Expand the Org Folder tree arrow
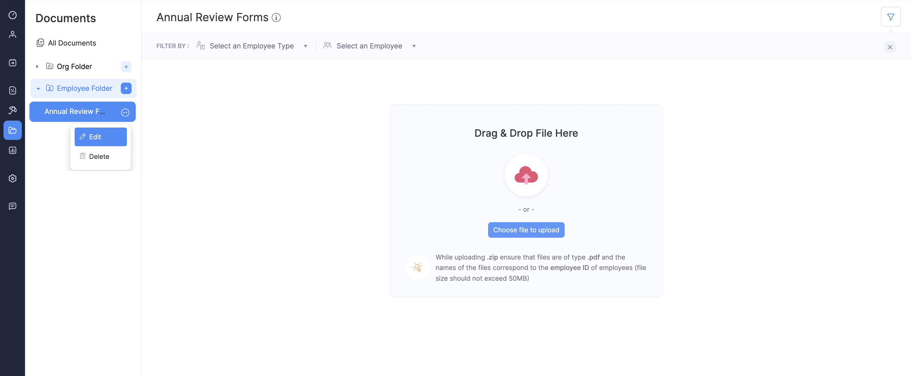 click(37, 66)
